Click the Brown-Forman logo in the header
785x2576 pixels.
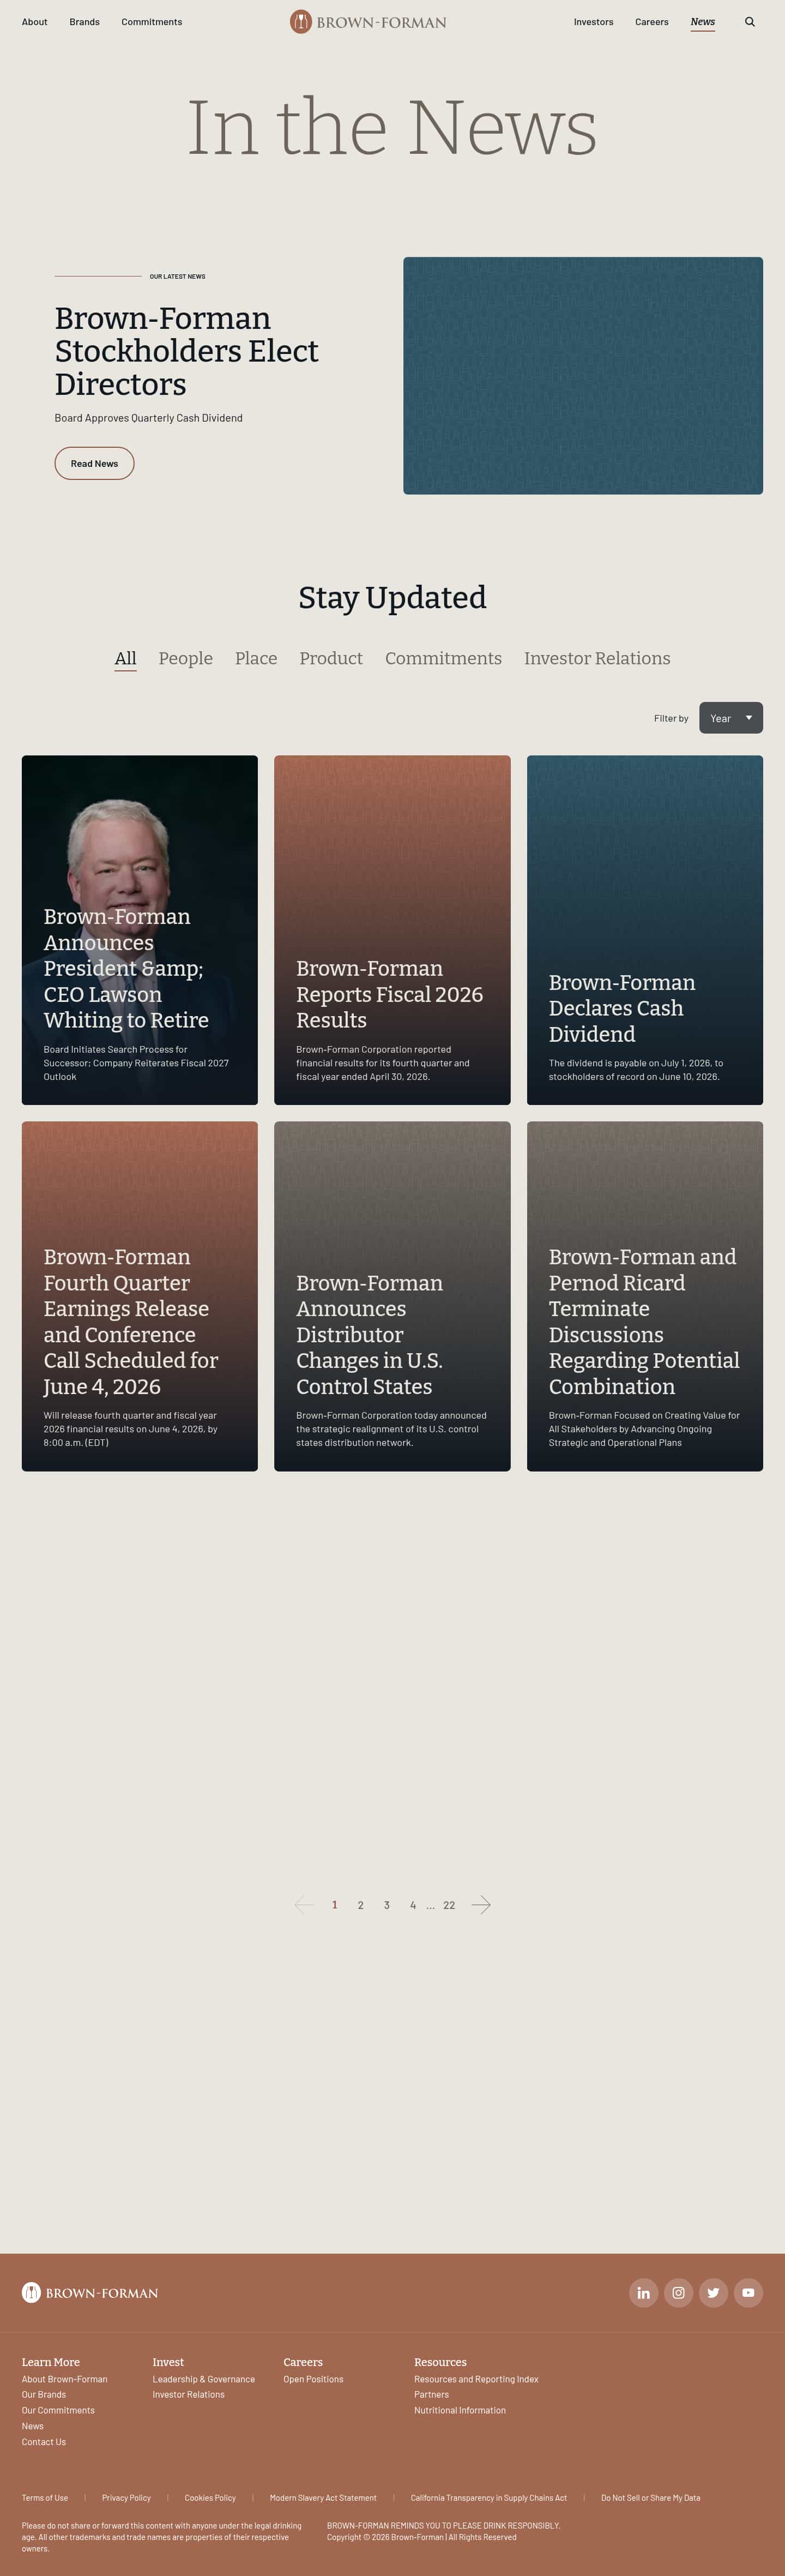(x=368, y=22)
